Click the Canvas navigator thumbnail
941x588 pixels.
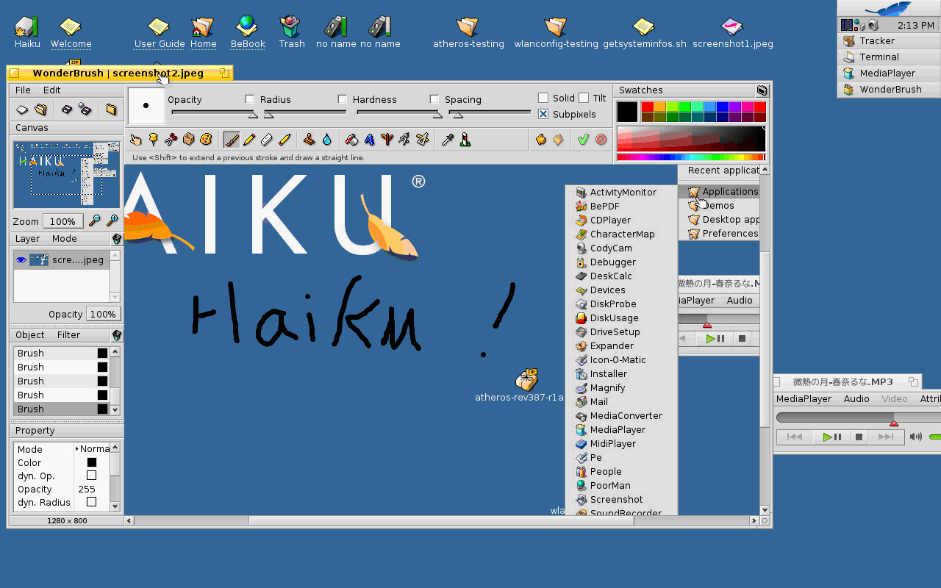click(67, 175)
